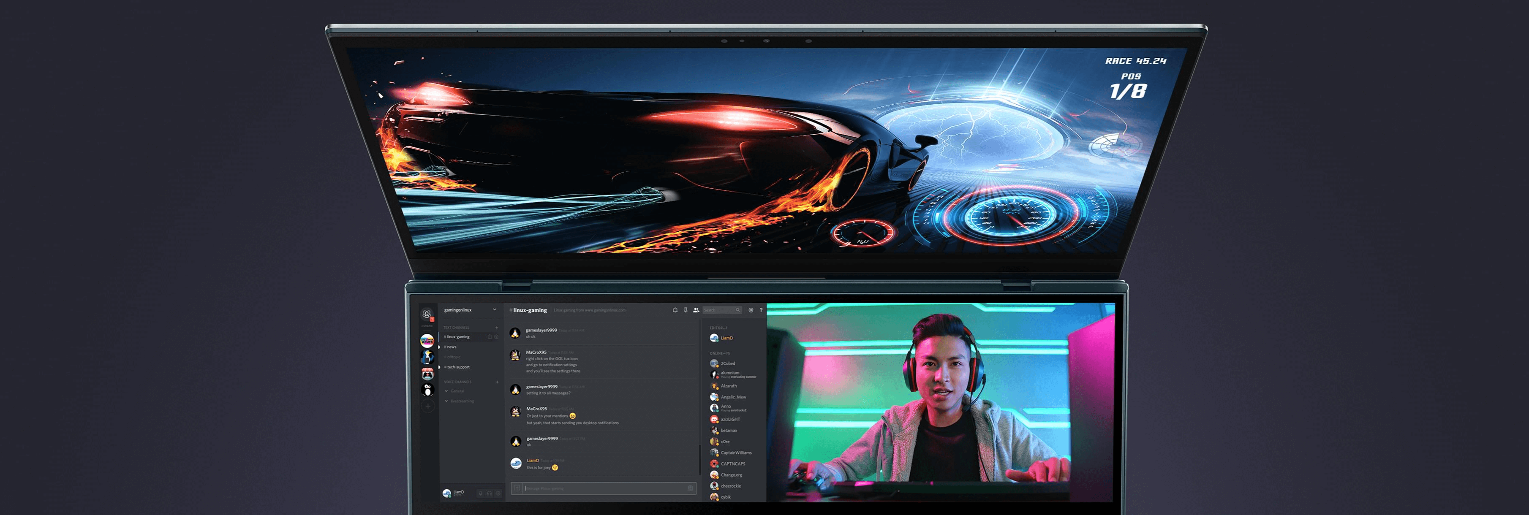Click LiamD's avatar in the bottom user panel
The width and height of the screenshot is (1529, 515).
[447, 493]
